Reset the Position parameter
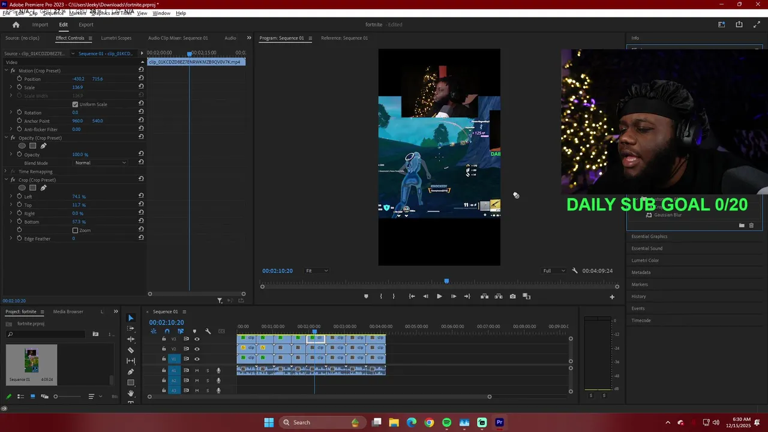This screenshot has height=432, width=768. coord(141,79)
